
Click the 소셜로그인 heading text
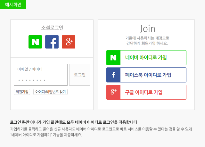[x=52, y=28]
